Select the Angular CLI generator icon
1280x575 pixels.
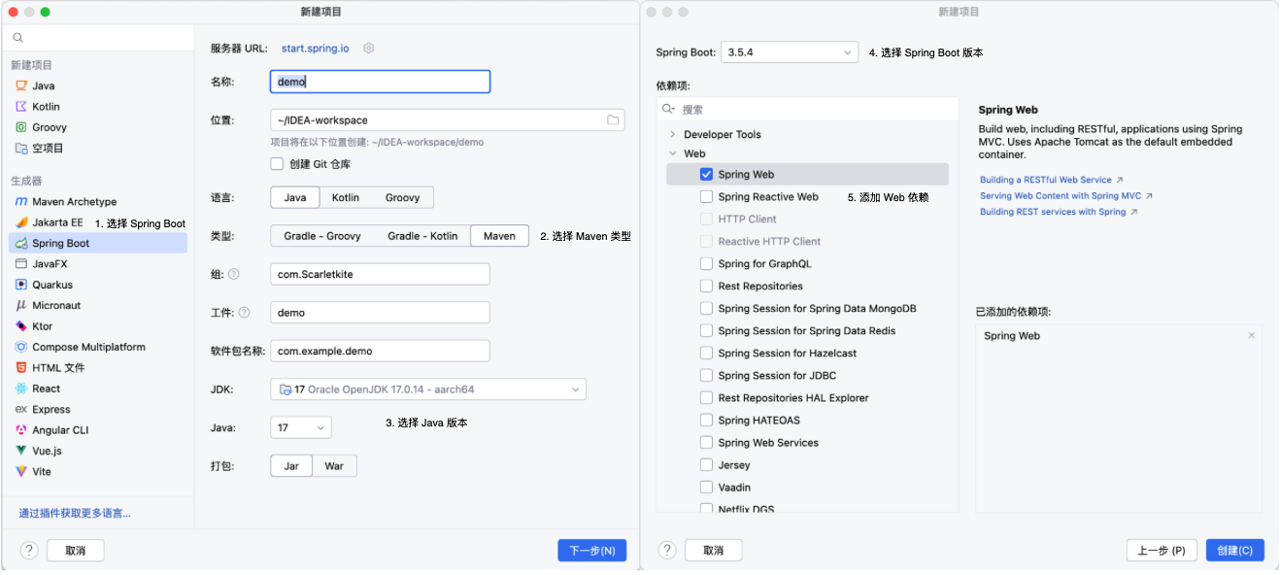click(x=21, y=430)
